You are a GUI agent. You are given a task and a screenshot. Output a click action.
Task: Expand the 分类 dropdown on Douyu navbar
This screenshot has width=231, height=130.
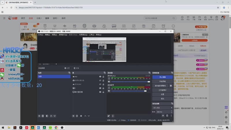[x=39, y=18]
